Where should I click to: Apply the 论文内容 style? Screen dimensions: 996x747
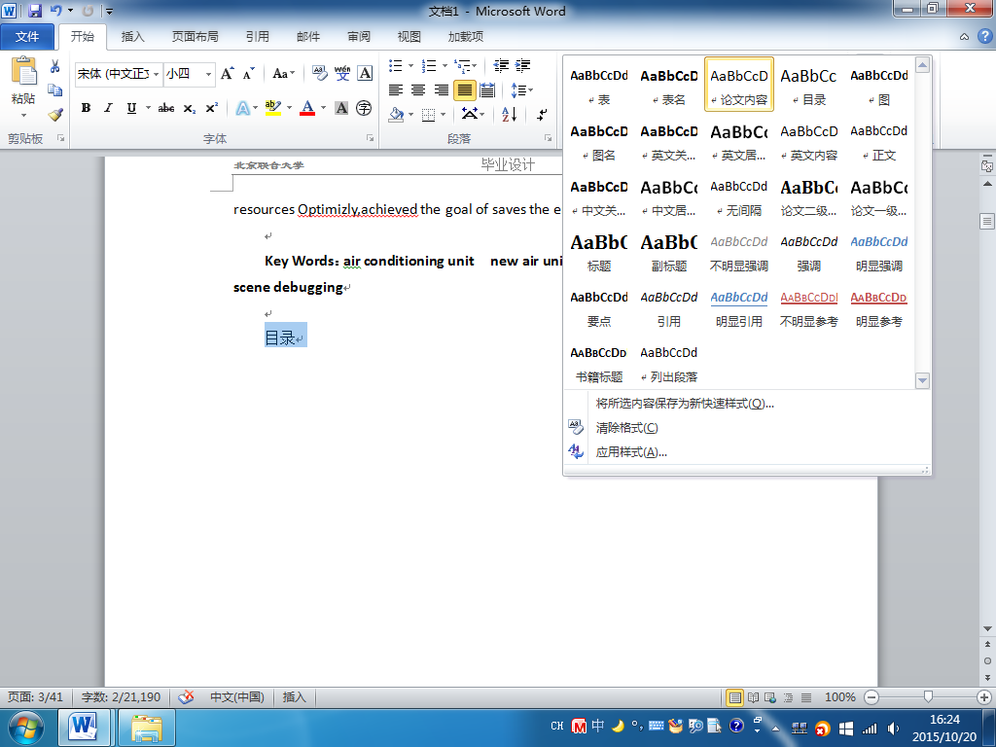pyautogui.click(x=739, y=86)
